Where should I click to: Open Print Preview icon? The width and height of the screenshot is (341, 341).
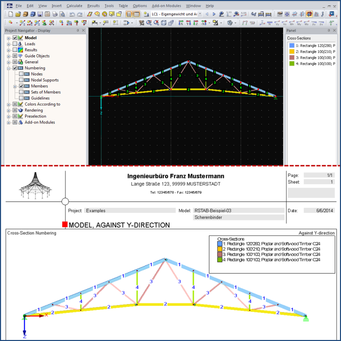(62, 14)
